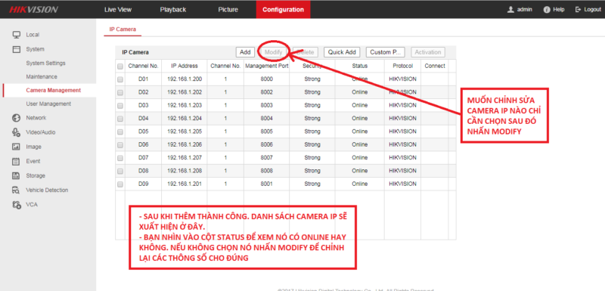Open Local settings in sidebar
The height and width of the screenshot is (291, 605).
point(33,35)
